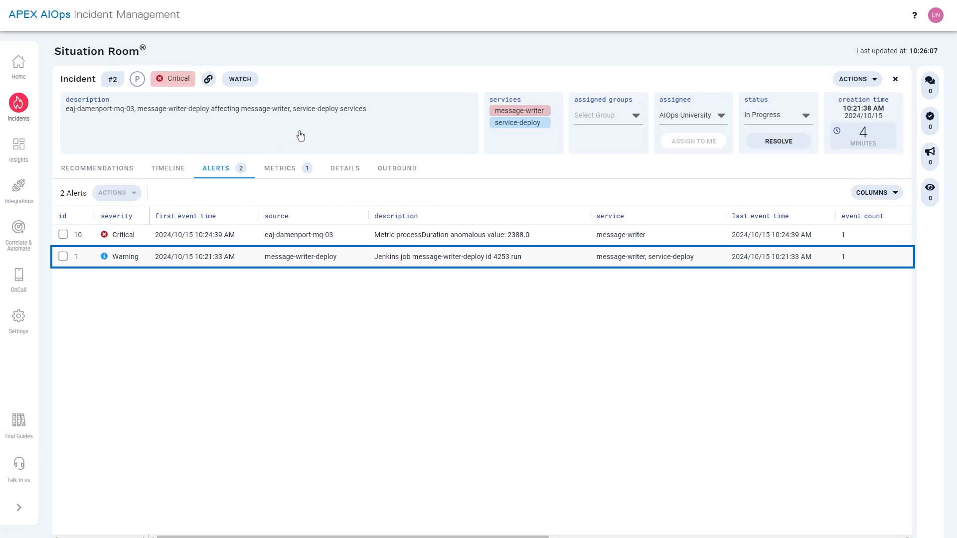Click ASSIGN TO ME button

click(693, 140)
